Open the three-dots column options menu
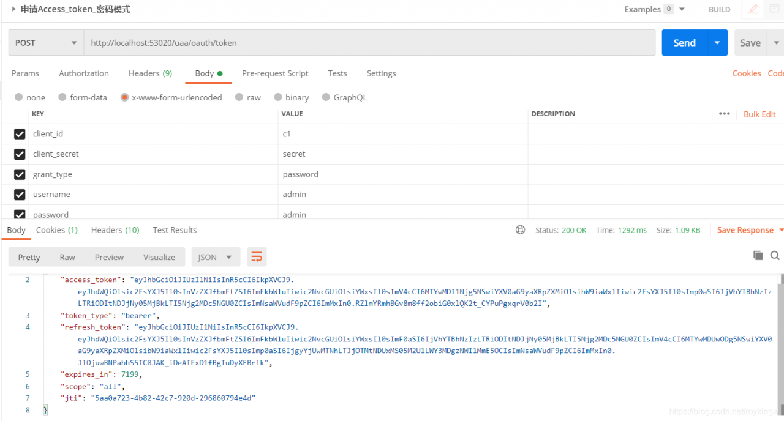The image size is (784, 421). tap(725, 114)
